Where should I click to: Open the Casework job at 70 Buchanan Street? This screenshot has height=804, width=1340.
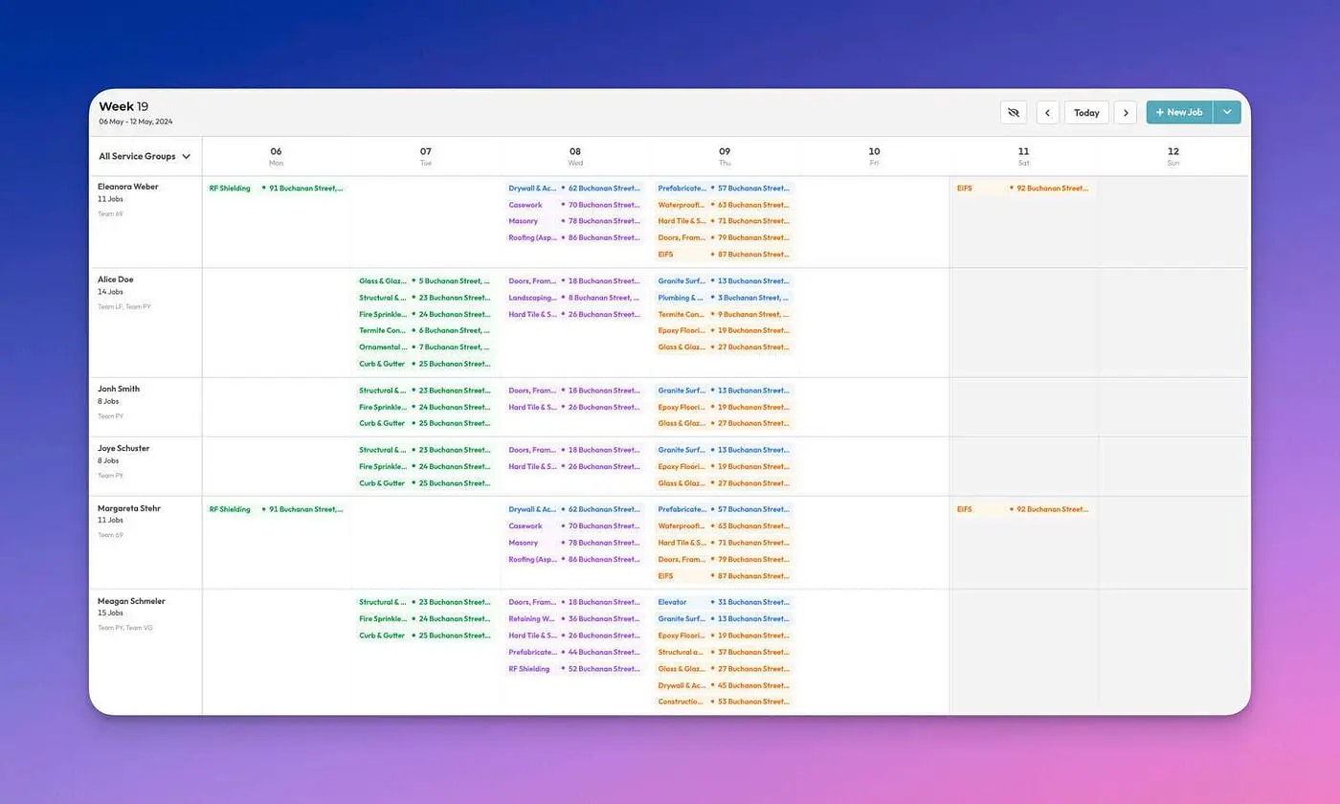click(525, 204)
